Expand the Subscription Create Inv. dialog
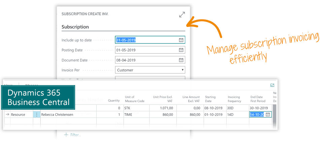 coord(182,15)
